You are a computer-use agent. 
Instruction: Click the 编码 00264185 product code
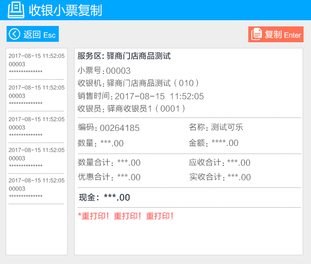click(109, 128)
